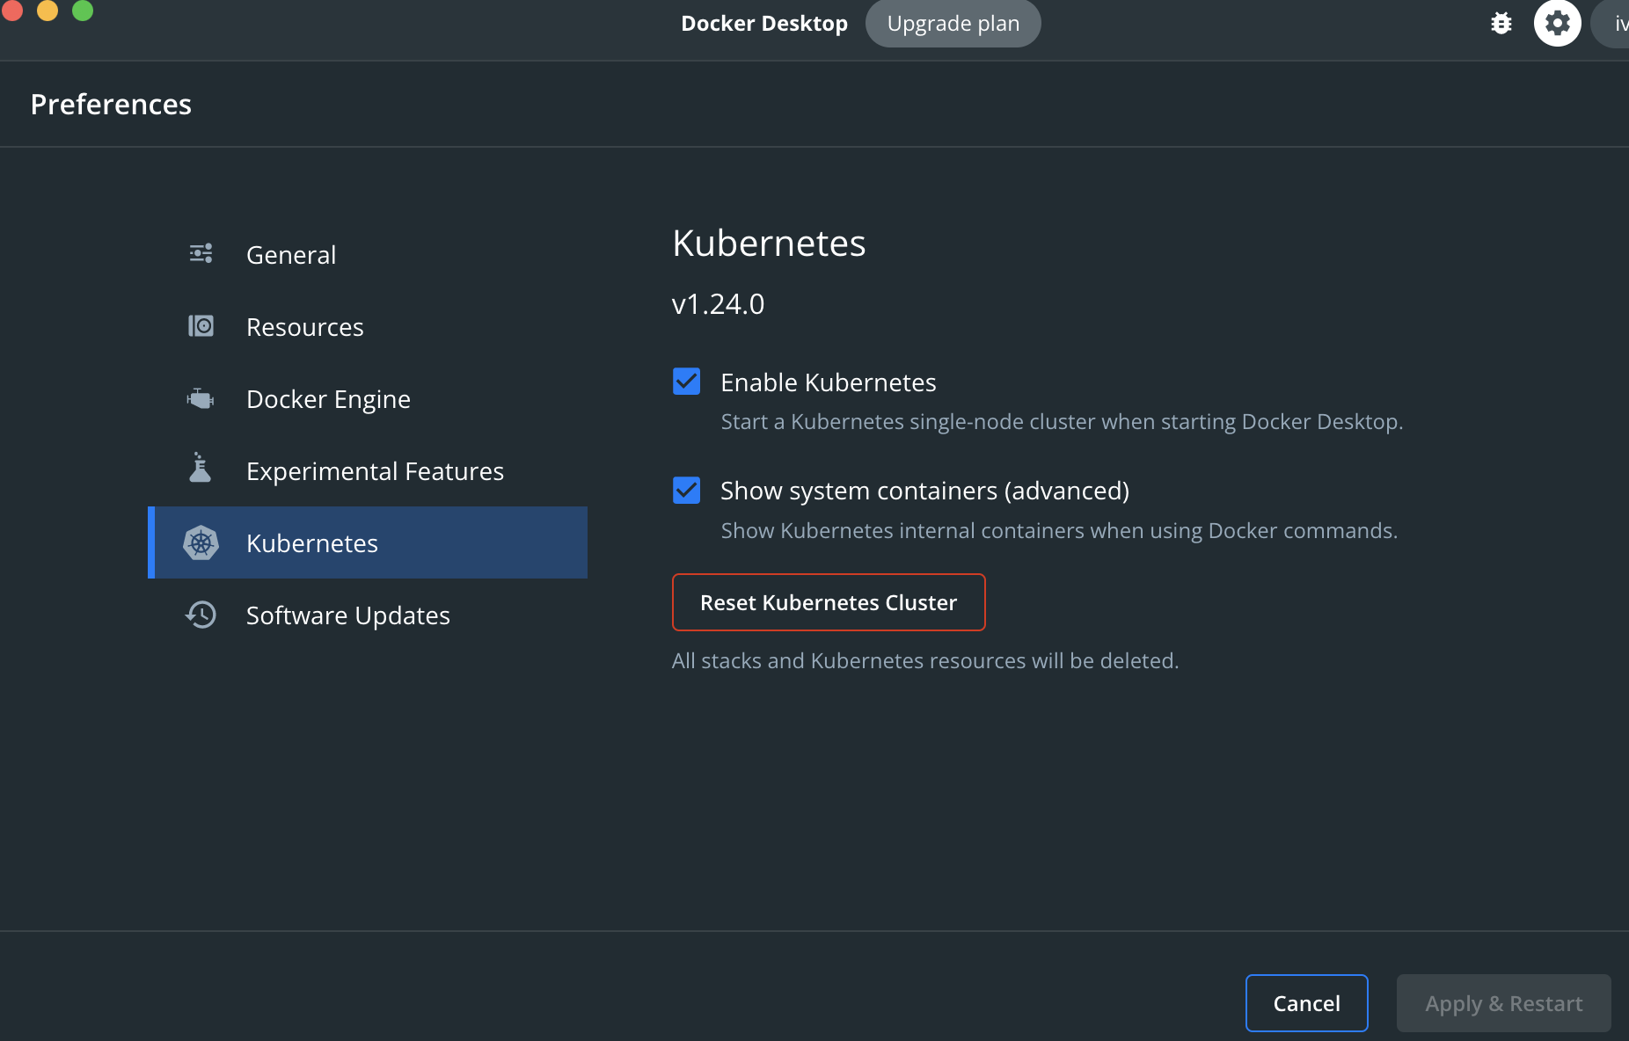This screenshot has height=1041, width=1629.
Task: Open the user account button at top right
Action: (x=1614, y=24)
